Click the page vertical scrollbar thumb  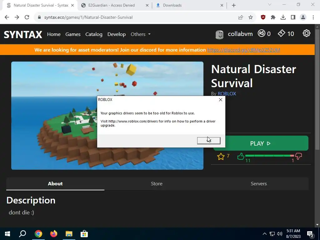point(317,90)
